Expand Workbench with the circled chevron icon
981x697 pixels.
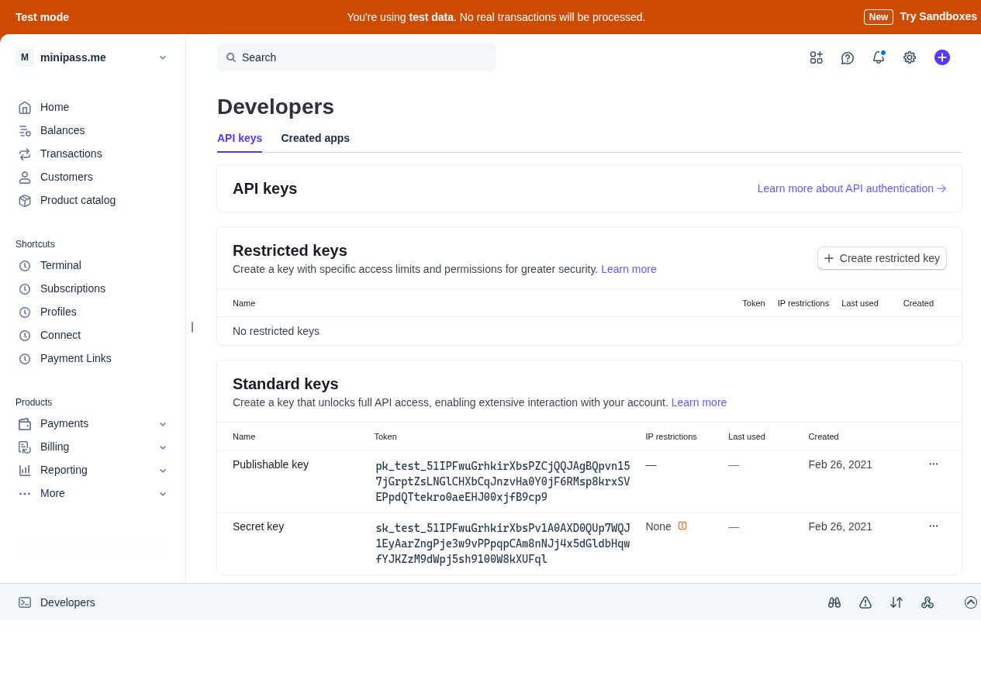(970, 602)
